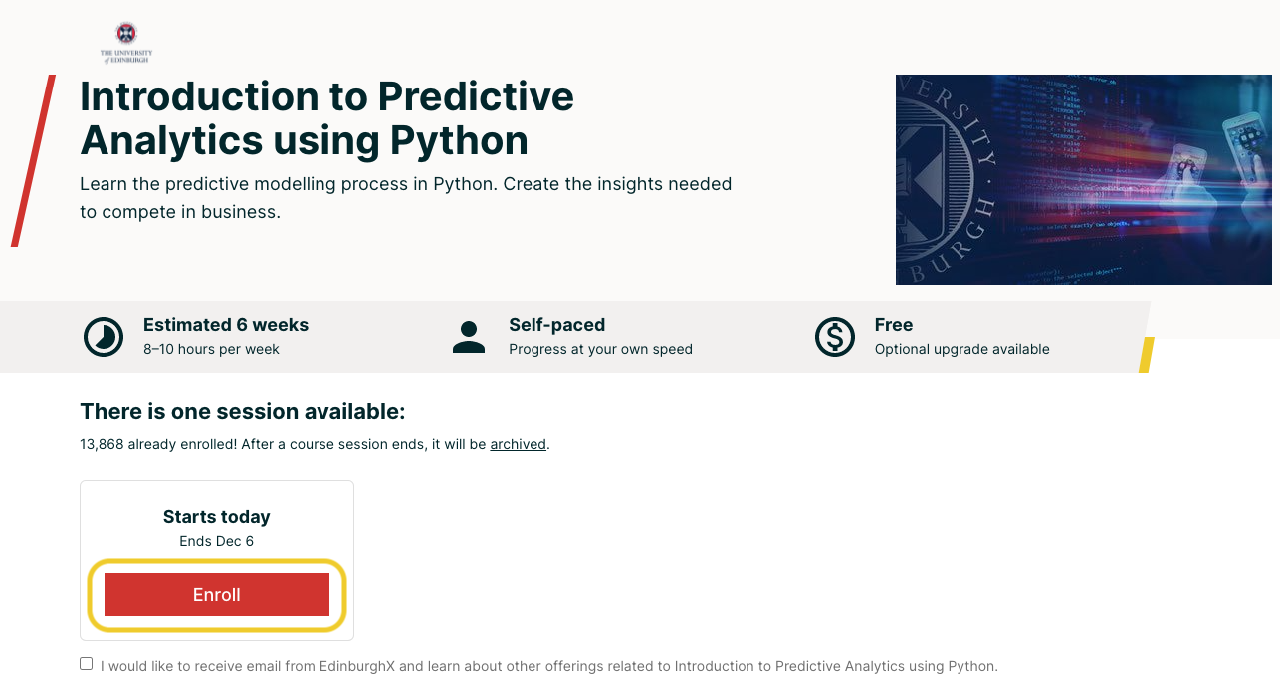This screenshot has width=1280, height=696.
Task: Click the course description paragraph
Action: 405,197
